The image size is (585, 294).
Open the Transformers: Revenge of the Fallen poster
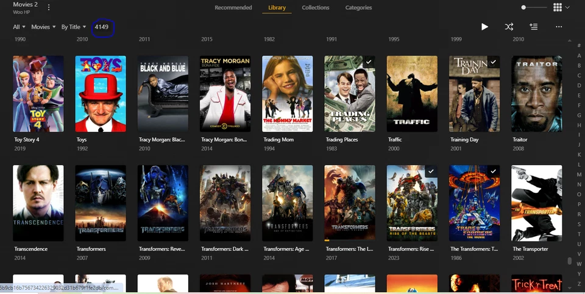coord(163,203)
